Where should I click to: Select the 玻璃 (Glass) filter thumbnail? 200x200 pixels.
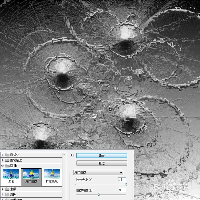pyautogui.click(x=10, y=174)
